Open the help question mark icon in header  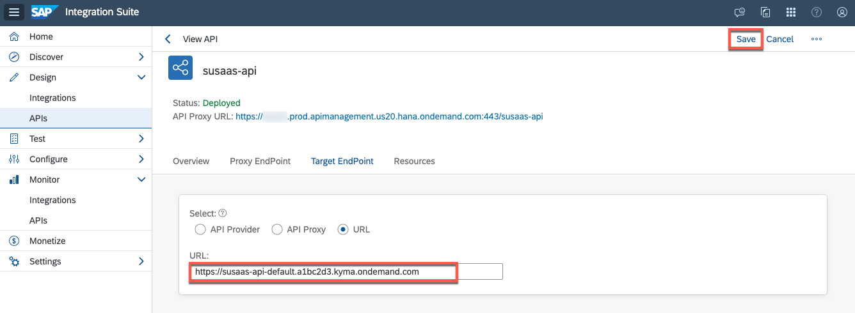[817, 12]
